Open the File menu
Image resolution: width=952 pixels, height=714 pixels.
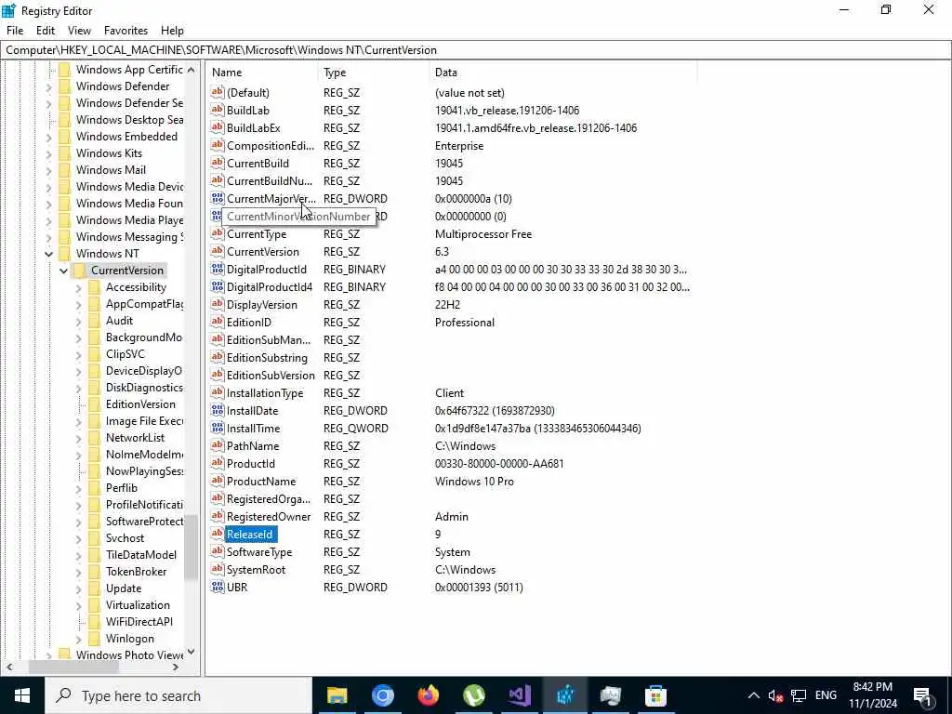[x=15, y=31]
